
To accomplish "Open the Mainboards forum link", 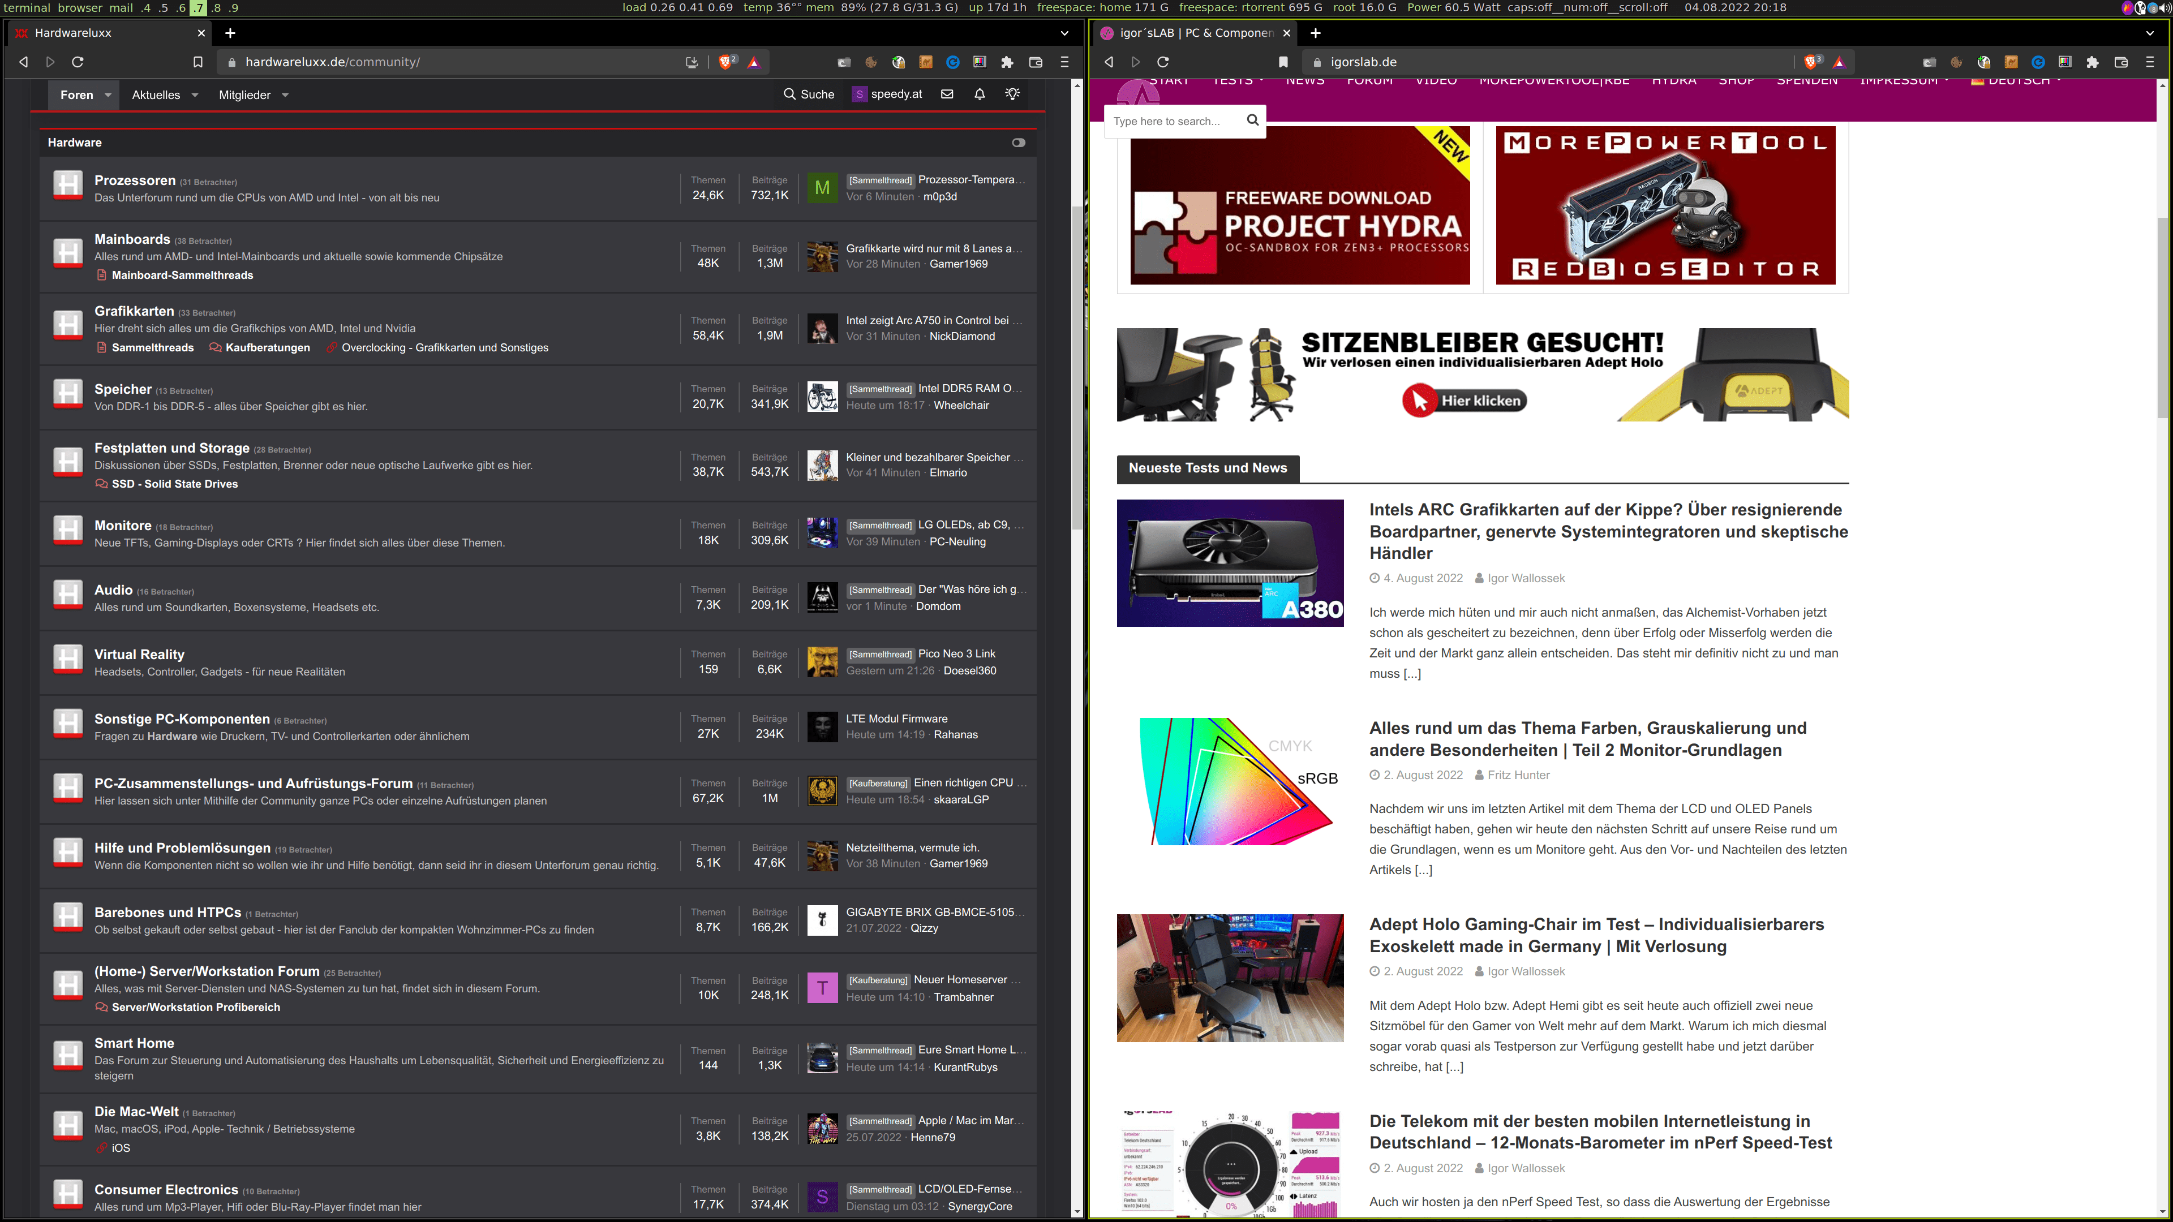I will pos(132,239).
